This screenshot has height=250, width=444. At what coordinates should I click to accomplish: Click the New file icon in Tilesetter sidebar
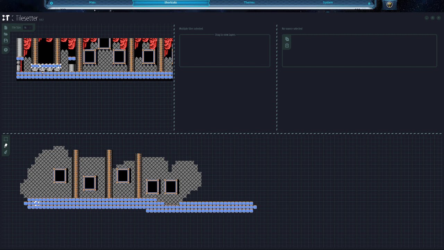pyautogui.click(x=6, y=27)
